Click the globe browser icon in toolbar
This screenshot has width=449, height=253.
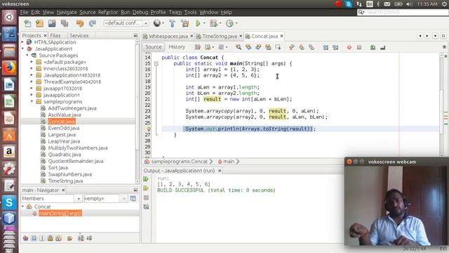157,23
